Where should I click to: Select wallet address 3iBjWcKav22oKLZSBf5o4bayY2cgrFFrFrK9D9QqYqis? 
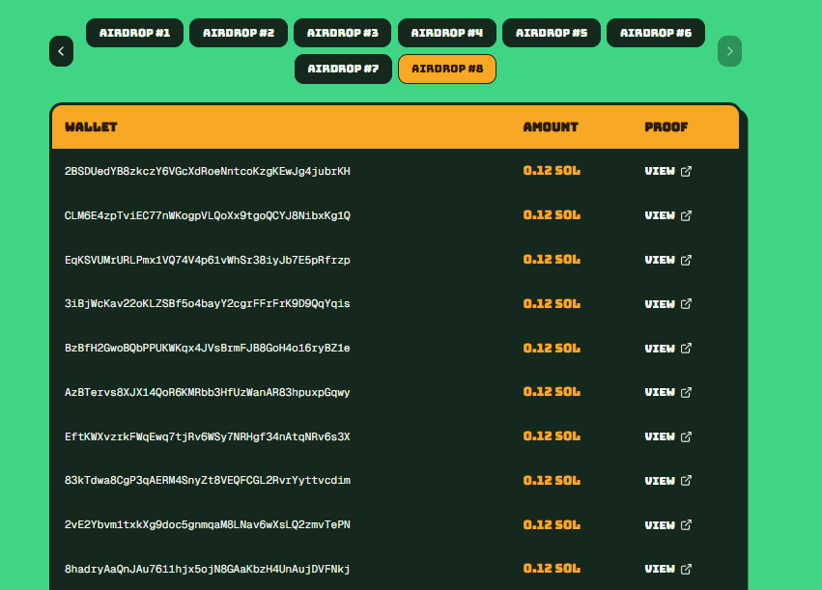tap(208, 304)
